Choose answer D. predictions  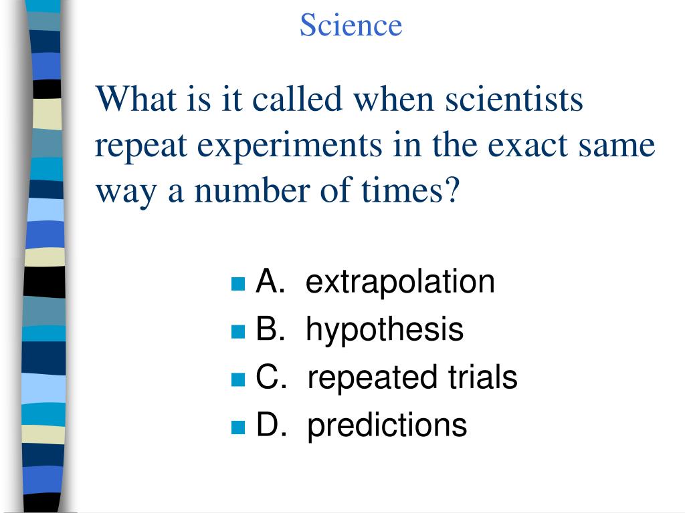361,425
